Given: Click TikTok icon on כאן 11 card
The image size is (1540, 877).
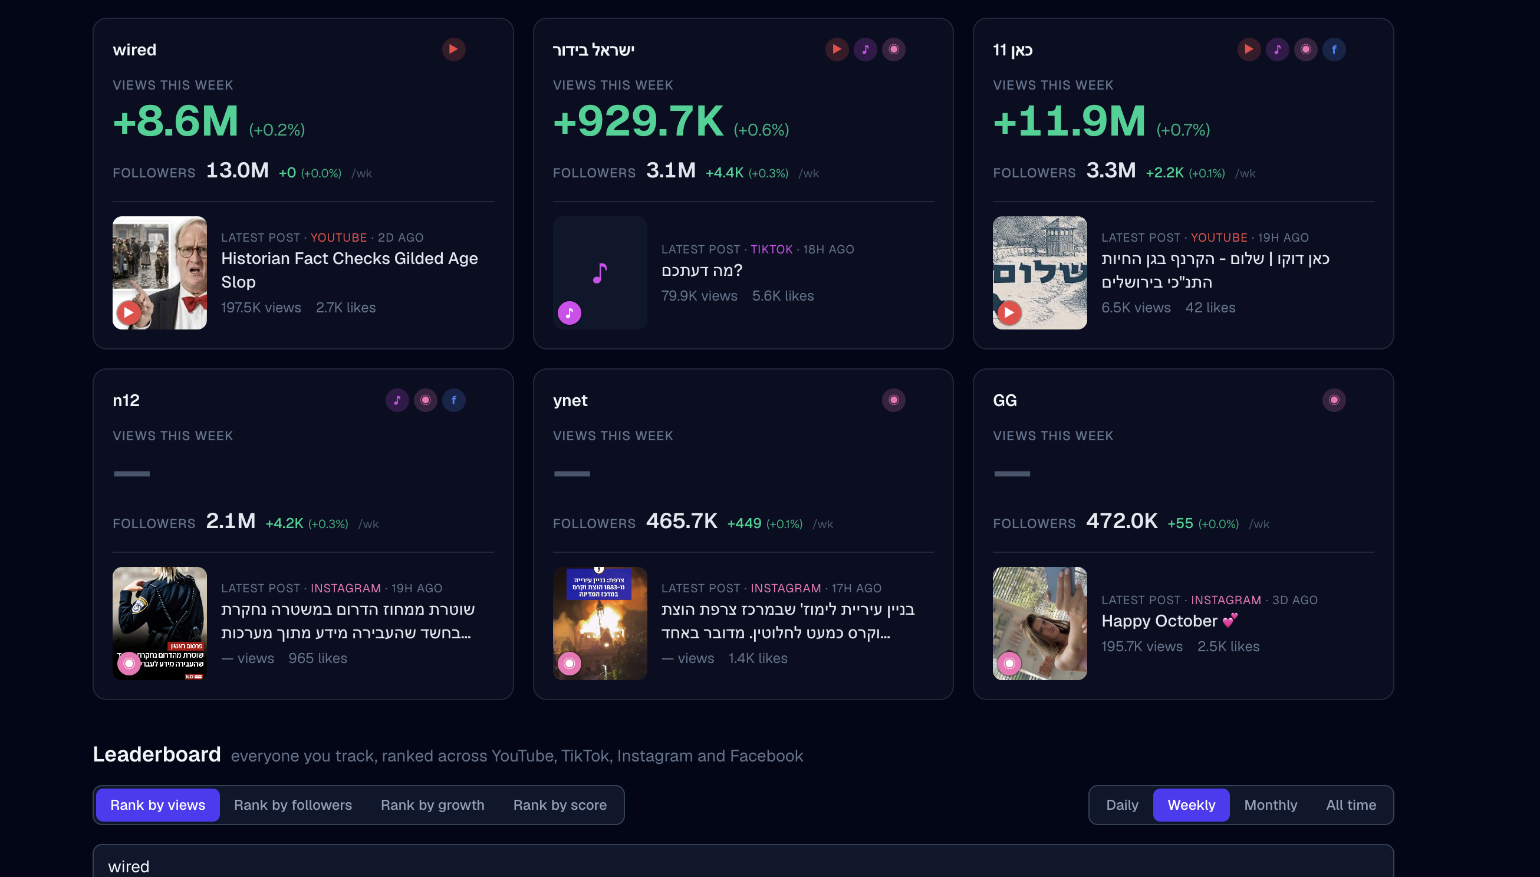Looking at the screenshot, I should pyautogui.click(x=1277, y=50).
